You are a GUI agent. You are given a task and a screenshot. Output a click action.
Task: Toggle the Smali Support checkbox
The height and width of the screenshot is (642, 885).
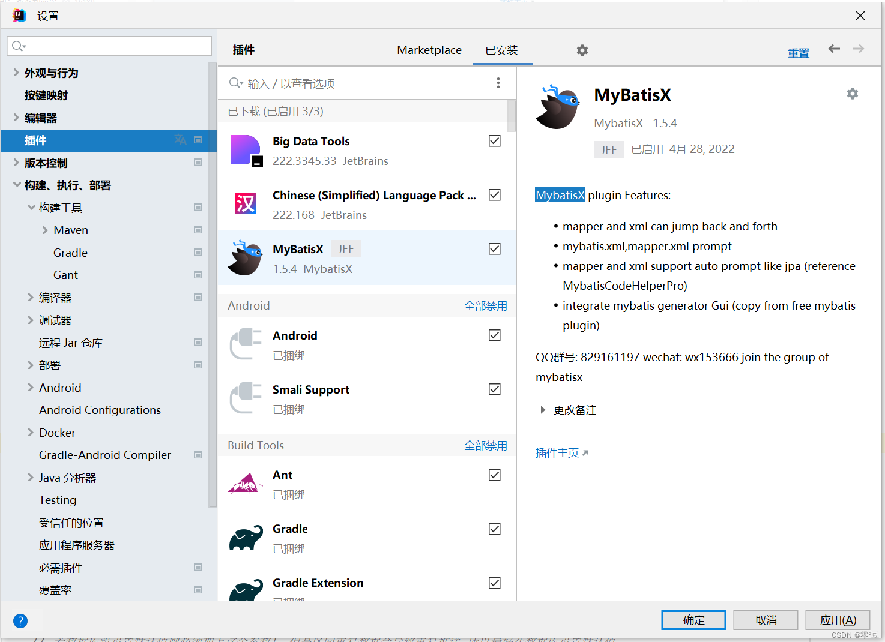[494, 389]
